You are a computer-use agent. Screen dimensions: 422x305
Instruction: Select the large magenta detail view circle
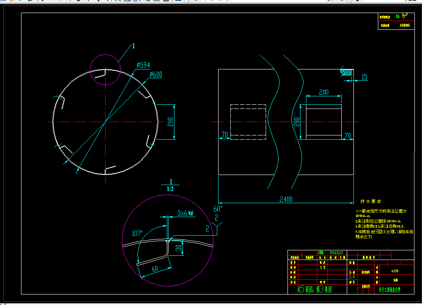(168, 240)
